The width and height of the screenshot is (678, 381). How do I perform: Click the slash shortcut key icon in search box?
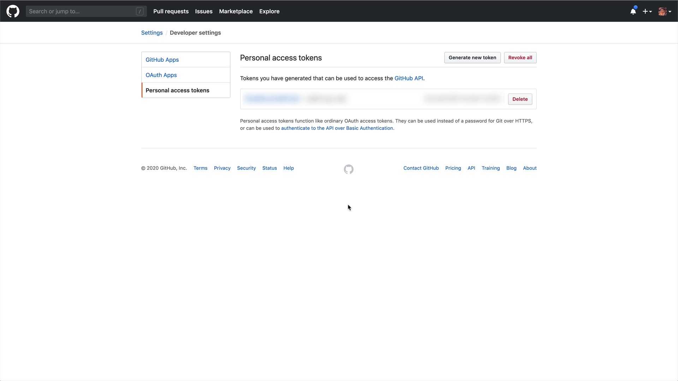coord(140,11)
